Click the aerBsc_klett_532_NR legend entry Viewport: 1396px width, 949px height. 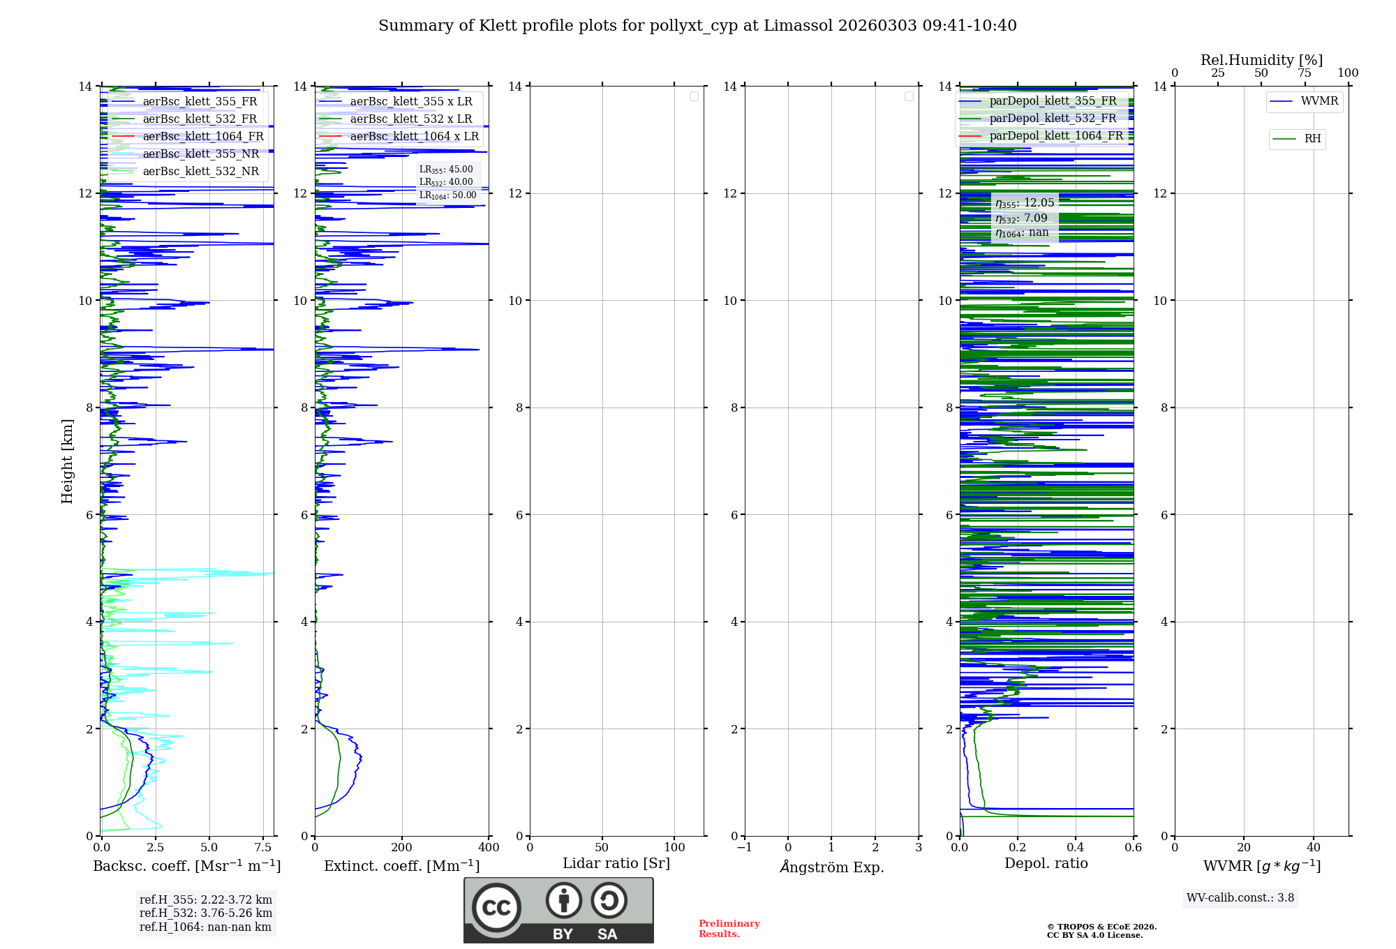pyautogui.click(x=200, y=172)
